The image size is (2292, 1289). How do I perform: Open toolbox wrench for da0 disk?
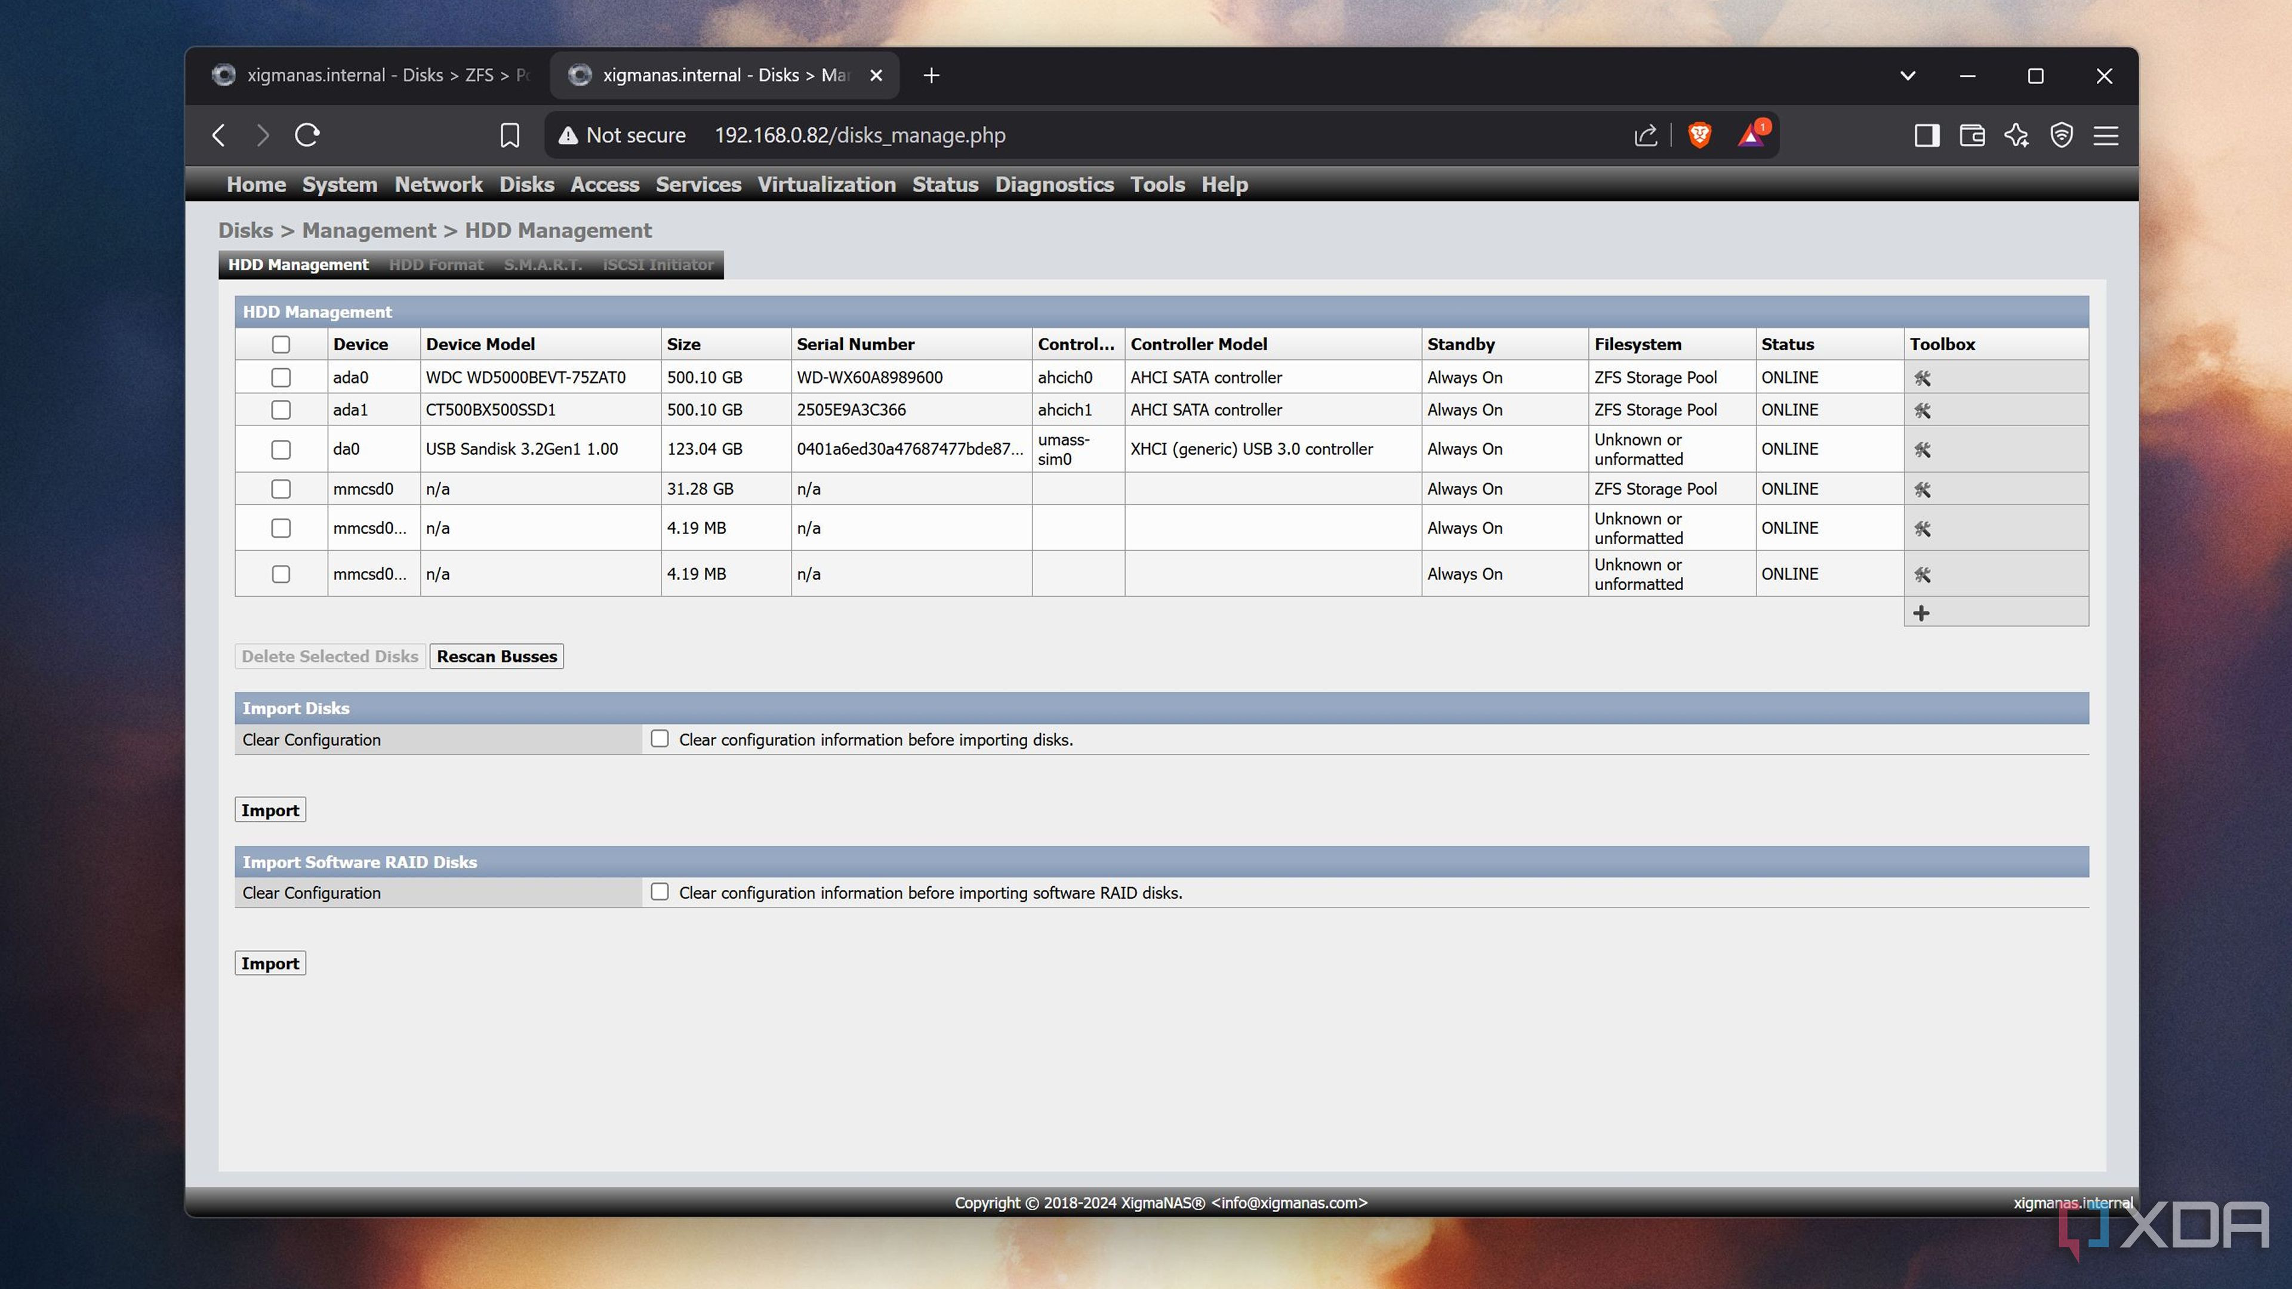(1922, 449)
